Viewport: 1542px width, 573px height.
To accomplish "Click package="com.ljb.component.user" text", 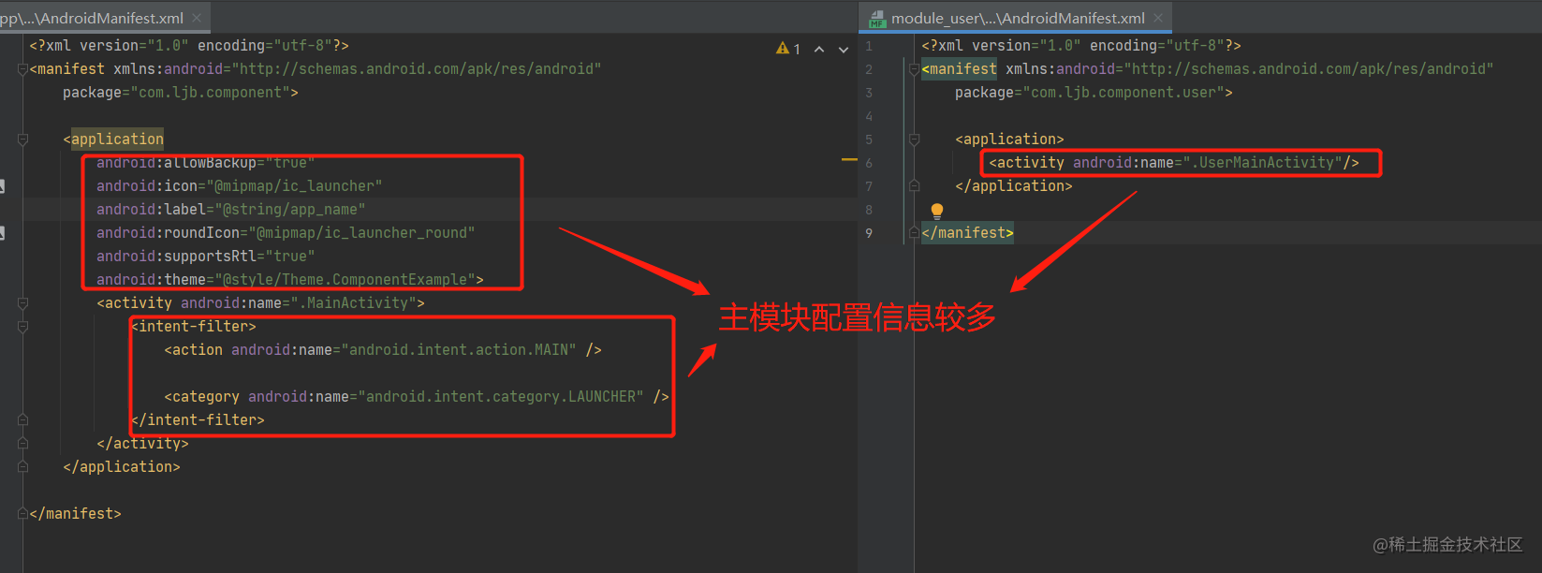I will 1094,93.
